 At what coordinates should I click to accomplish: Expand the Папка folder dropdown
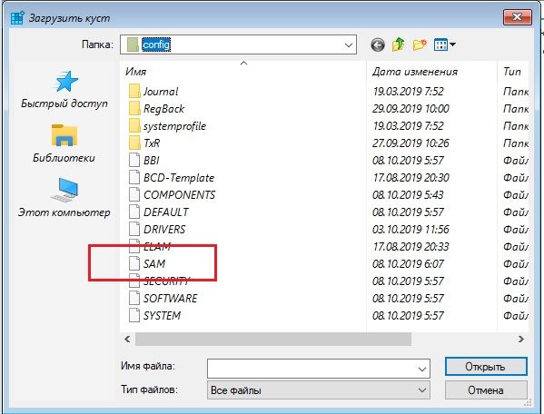[349, 45]
